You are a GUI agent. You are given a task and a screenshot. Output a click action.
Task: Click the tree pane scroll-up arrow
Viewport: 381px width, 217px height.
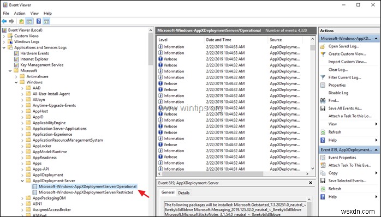point(151,31)
